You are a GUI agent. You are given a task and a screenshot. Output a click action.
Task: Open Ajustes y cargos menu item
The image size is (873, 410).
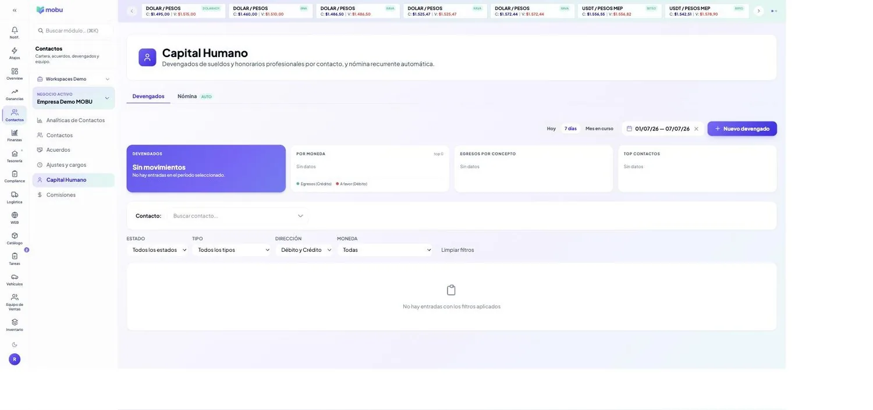73,165
